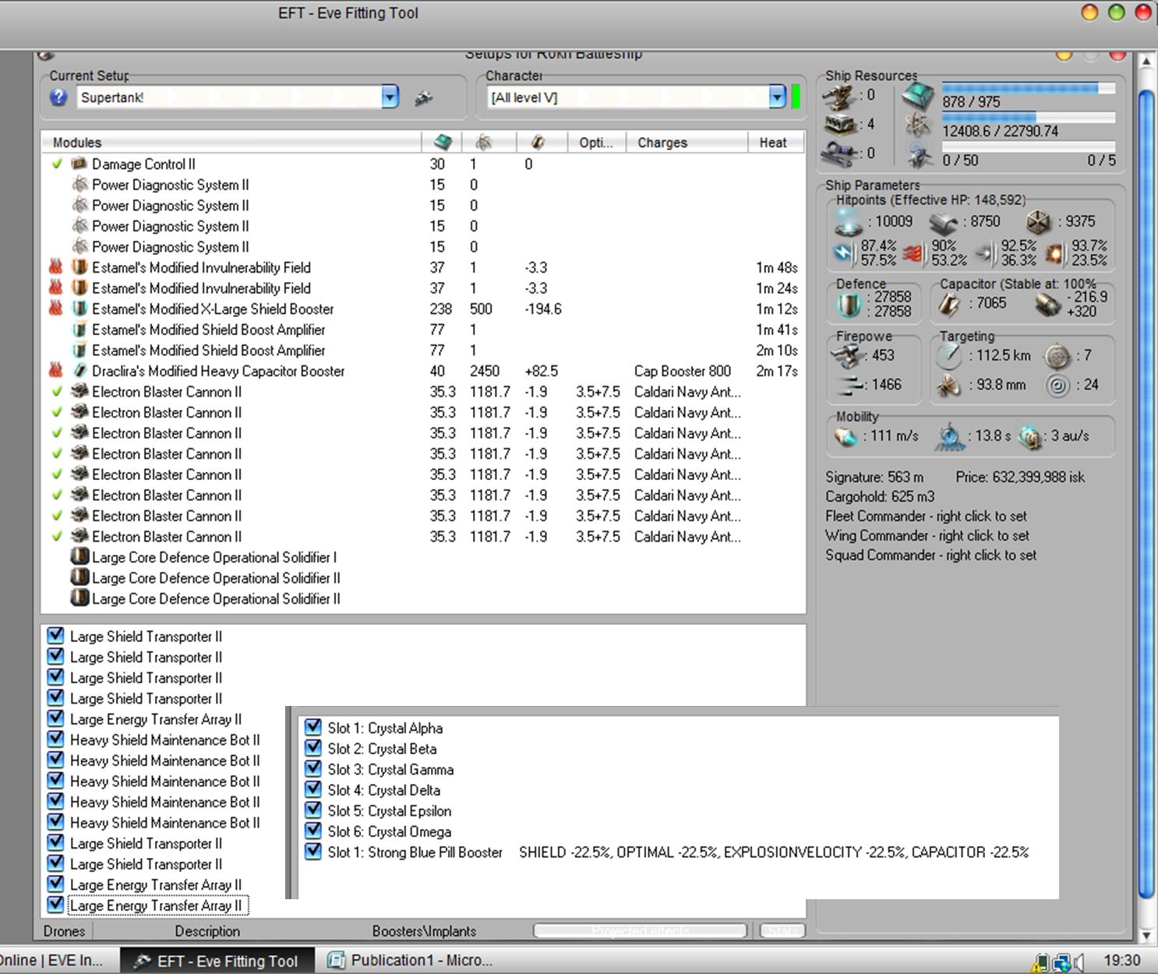Screen dimensions: 1158x974
Task: Open Publication1 in the taskbar
Action: click(x=410, y=961)
